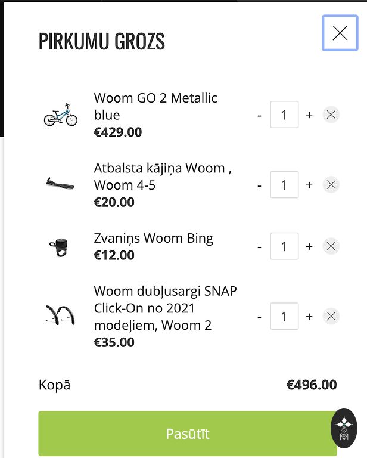Viewport: 367px width, 458px height.
Task: Remove Atbalsta kājiņa Woom from cart
Action: tap(331, 185)
